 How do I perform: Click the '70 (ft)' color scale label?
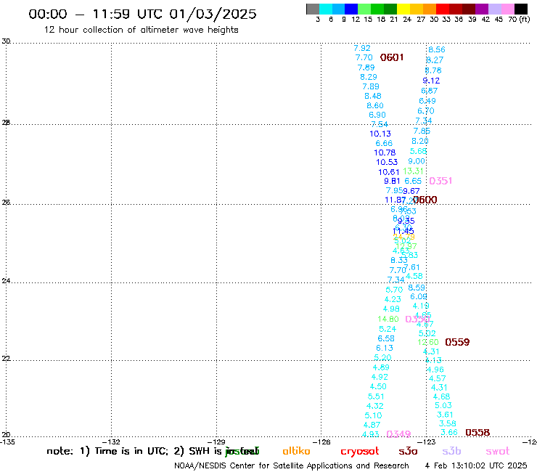519,19
